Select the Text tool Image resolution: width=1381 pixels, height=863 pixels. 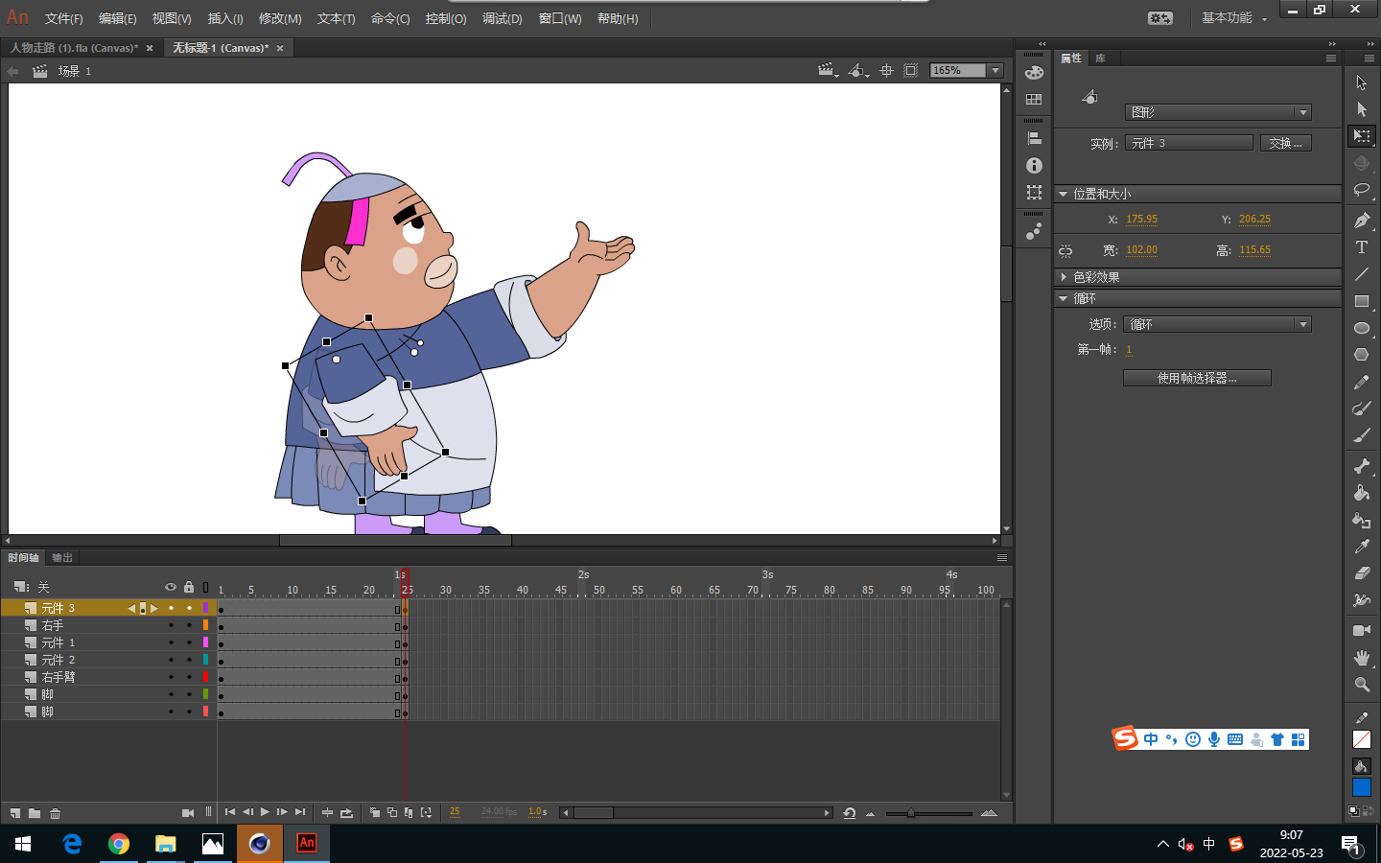tap(1361, 247)
